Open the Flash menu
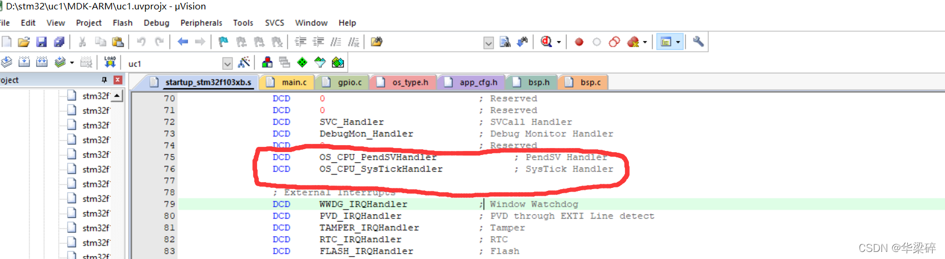 (x=122, y=23)
